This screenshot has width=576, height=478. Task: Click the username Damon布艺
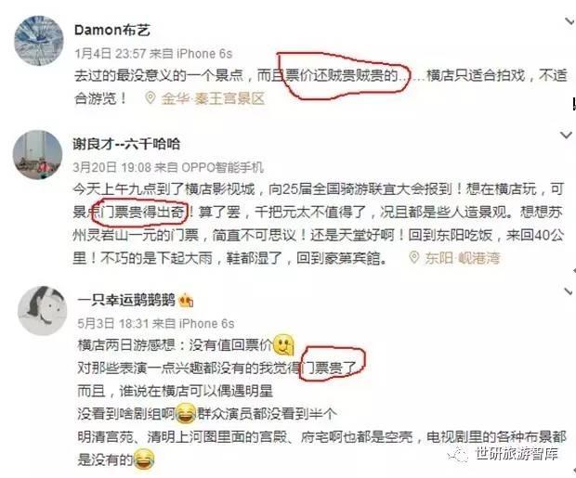pyautogui.click(x=112, y=30)
